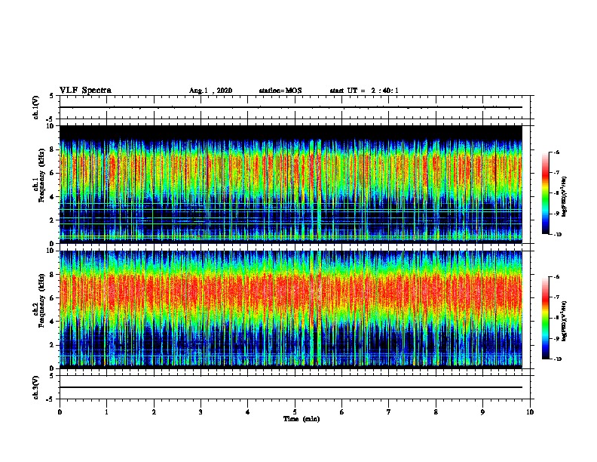This screenshot has width=597, height=462.
Task: Click the ch.3 voltage waveform trace
Action: pyautogui.click(x=291, y=387)
